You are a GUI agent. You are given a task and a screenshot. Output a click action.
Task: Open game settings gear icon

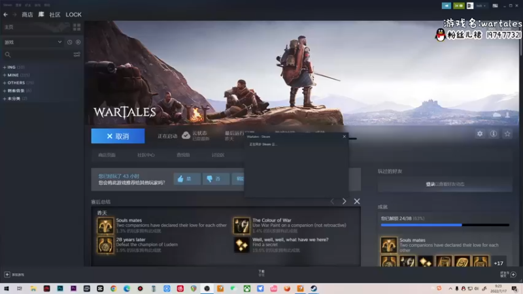[480, 134]
